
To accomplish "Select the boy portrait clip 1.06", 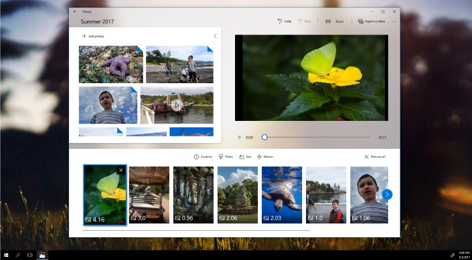I will point(369,195).
